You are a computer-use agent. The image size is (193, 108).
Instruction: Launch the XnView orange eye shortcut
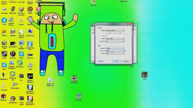(x=4, y=31)
